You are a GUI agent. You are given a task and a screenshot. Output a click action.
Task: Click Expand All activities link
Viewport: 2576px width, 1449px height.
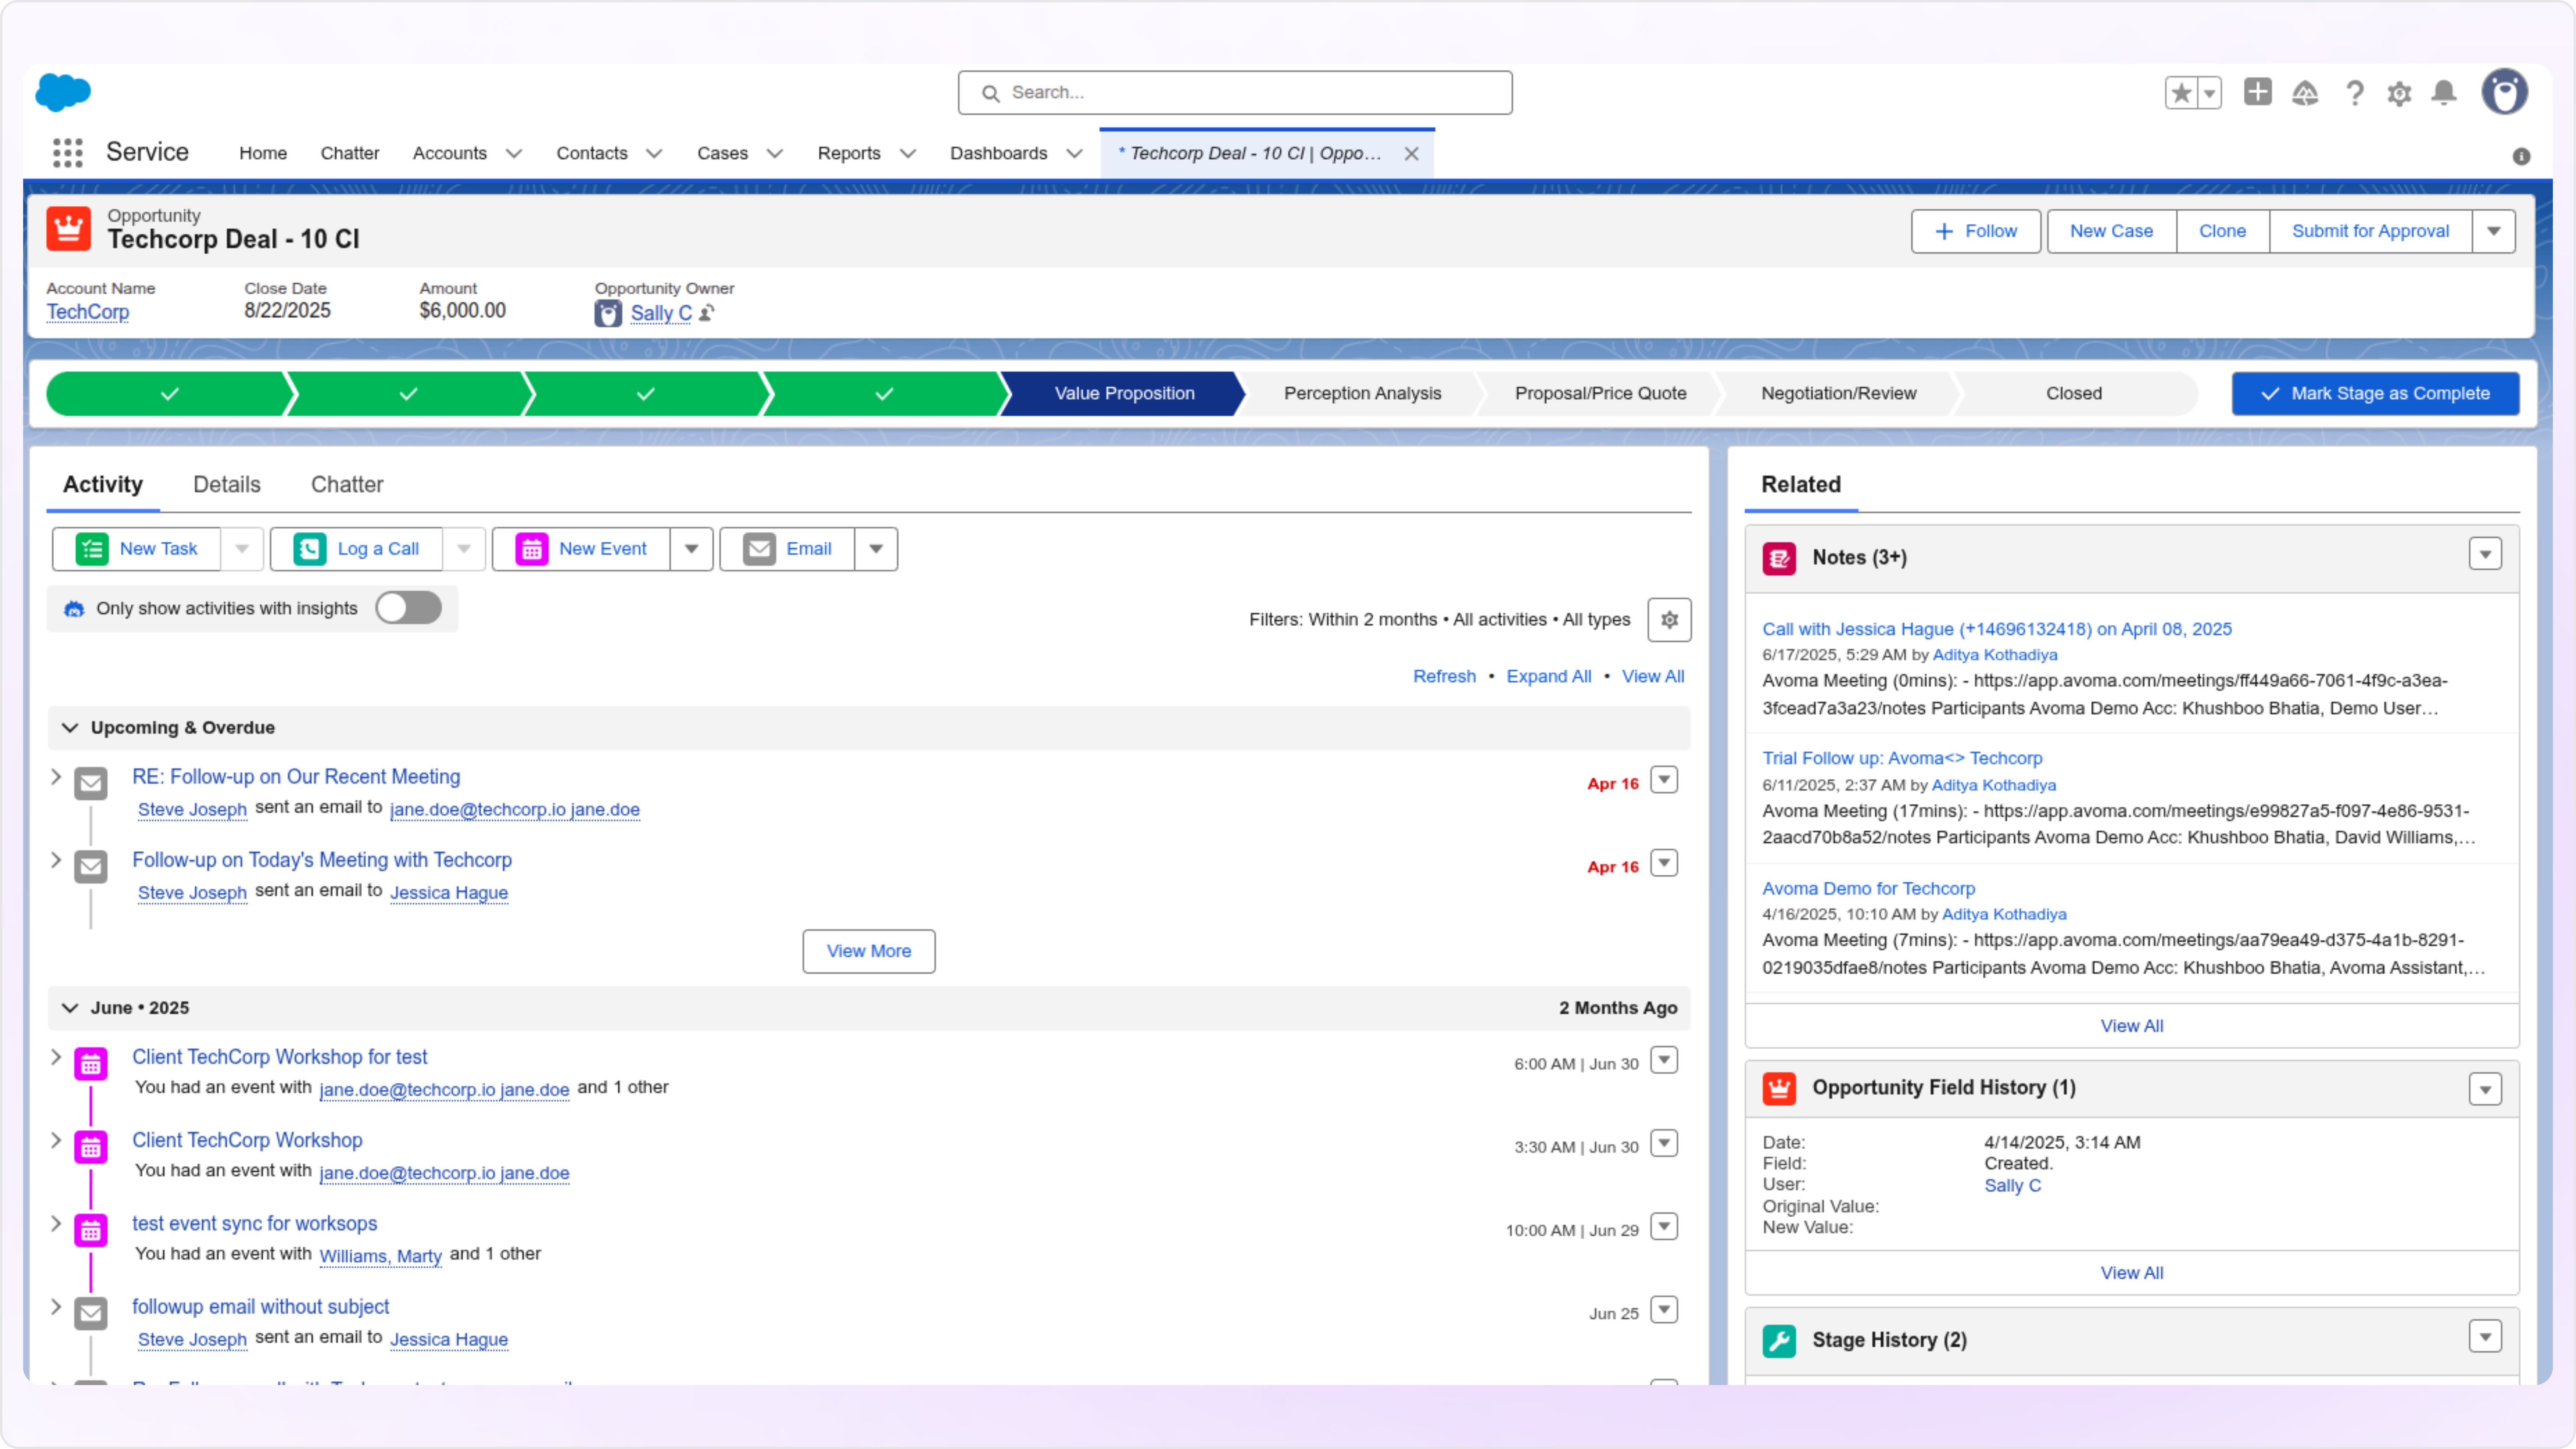click(1548, 677)
